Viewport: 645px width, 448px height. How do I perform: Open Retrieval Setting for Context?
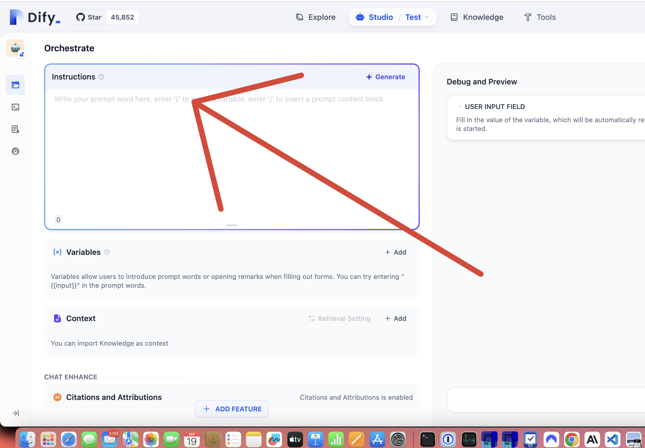coord(339,318)
